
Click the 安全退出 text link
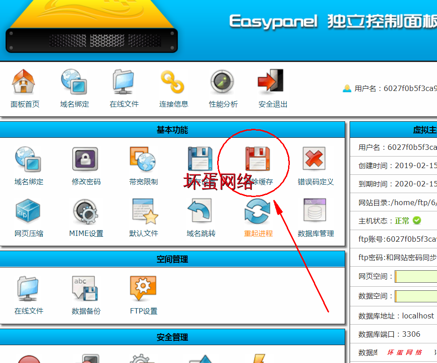(273, 104)
